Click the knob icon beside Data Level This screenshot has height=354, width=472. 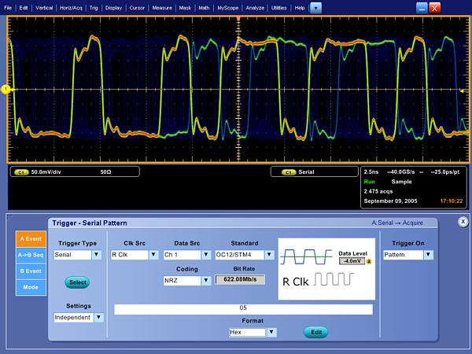(369, 260)
